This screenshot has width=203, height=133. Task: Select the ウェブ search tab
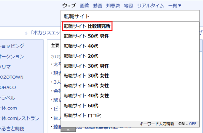point(69,6)
